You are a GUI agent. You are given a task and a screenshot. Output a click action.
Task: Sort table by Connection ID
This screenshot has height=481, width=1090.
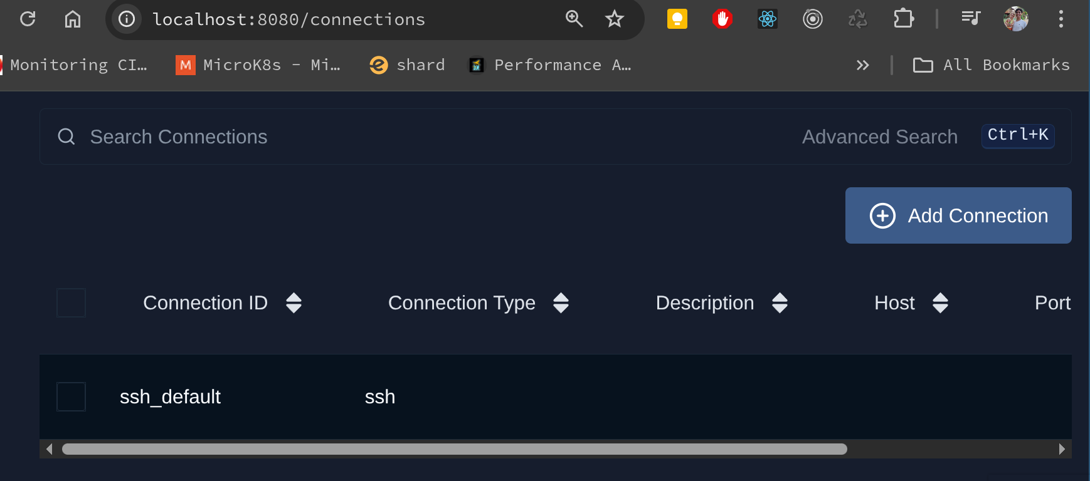pyautogui.click(x=294, y=303)
